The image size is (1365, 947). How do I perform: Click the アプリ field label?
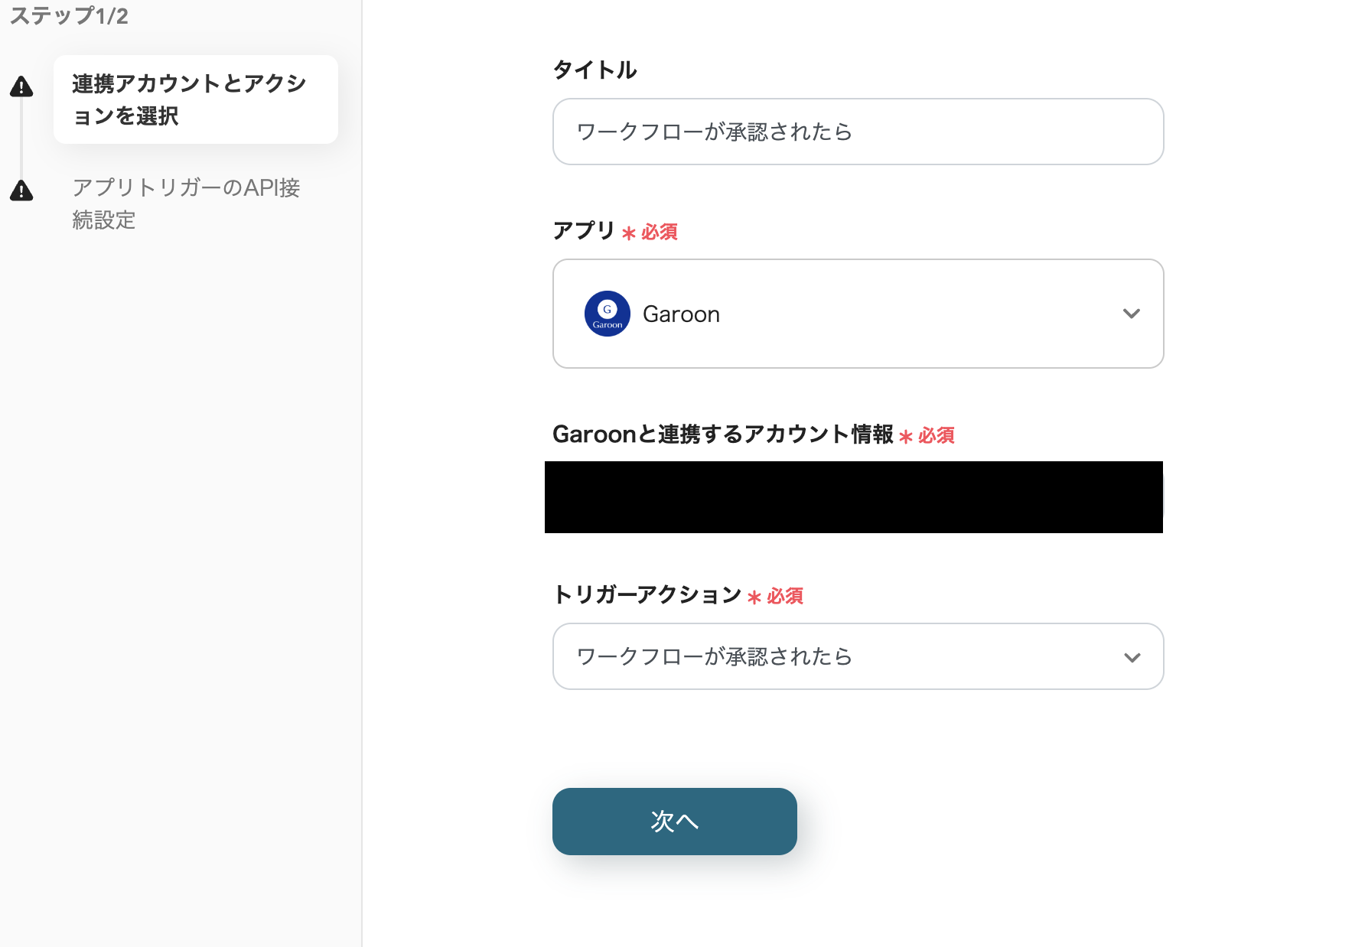584,230
